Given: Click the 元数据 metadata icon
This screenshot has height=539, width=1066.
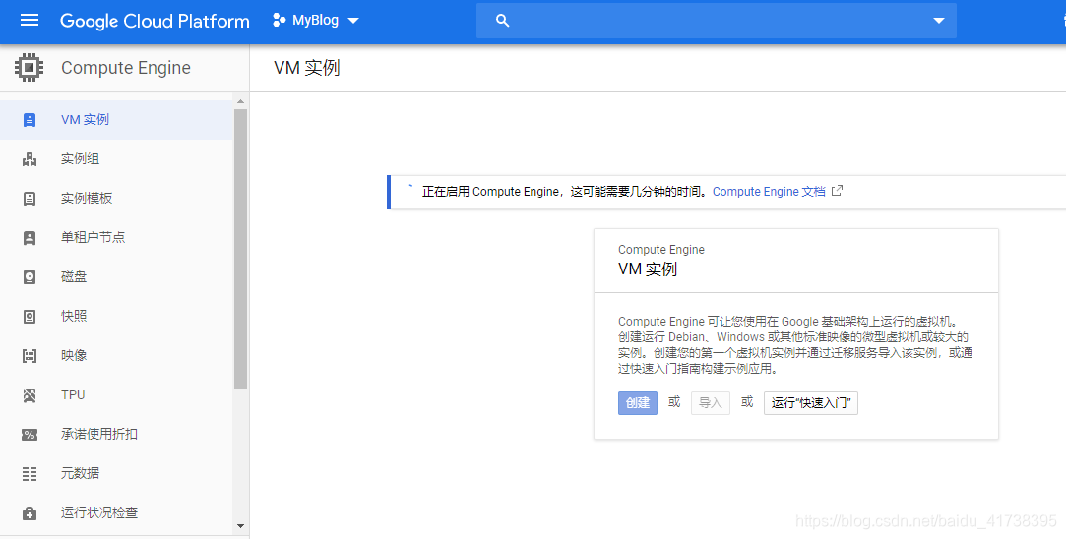Looking at the screenshot, I should (30, 474).
